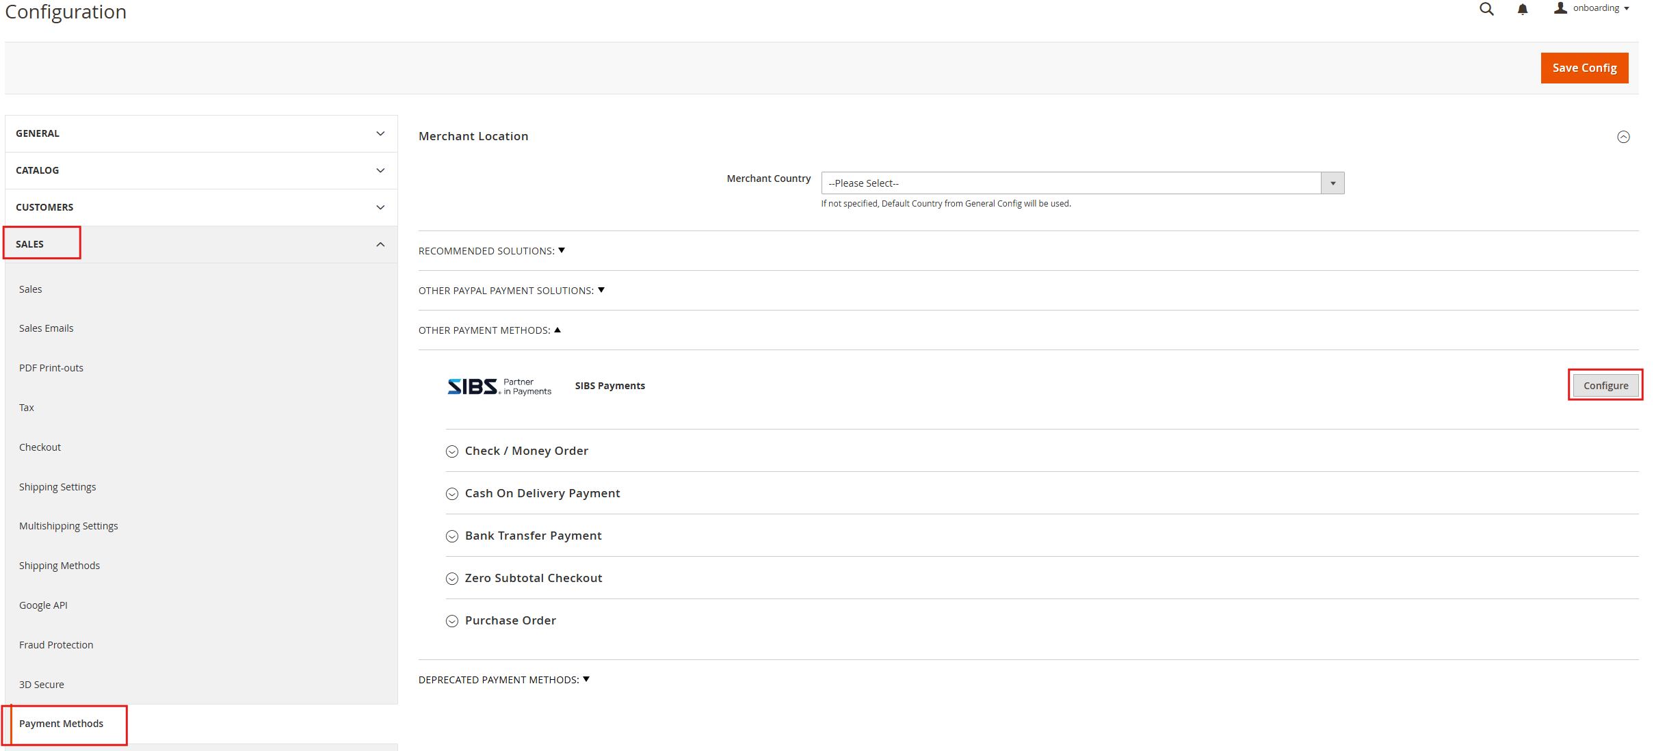Open Payment Methods sidebar item
Image resolution: width=1654 pixels, height=751 pixels.
click(62, 724)
